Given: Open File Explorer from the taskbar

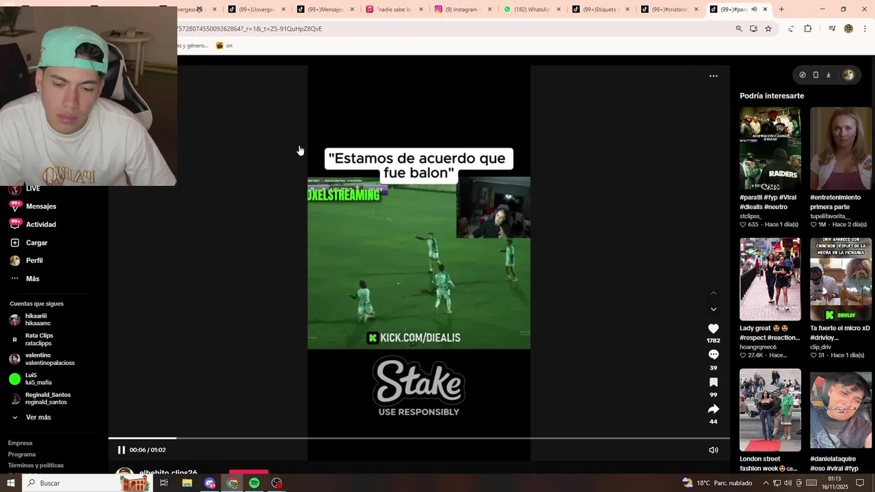Looking at the screenshot, I should (x=187, y=483).
